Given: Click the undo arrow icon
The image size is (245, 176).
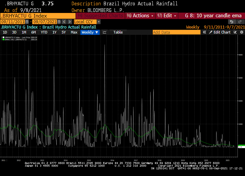Looking at the screenshot, I should click(x=232, y=22).
